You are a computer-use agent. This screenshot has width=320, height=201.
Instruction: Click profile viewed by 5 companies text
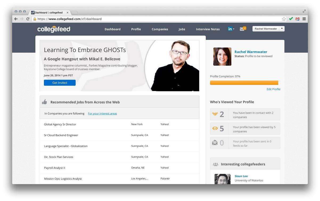[254, 129]
